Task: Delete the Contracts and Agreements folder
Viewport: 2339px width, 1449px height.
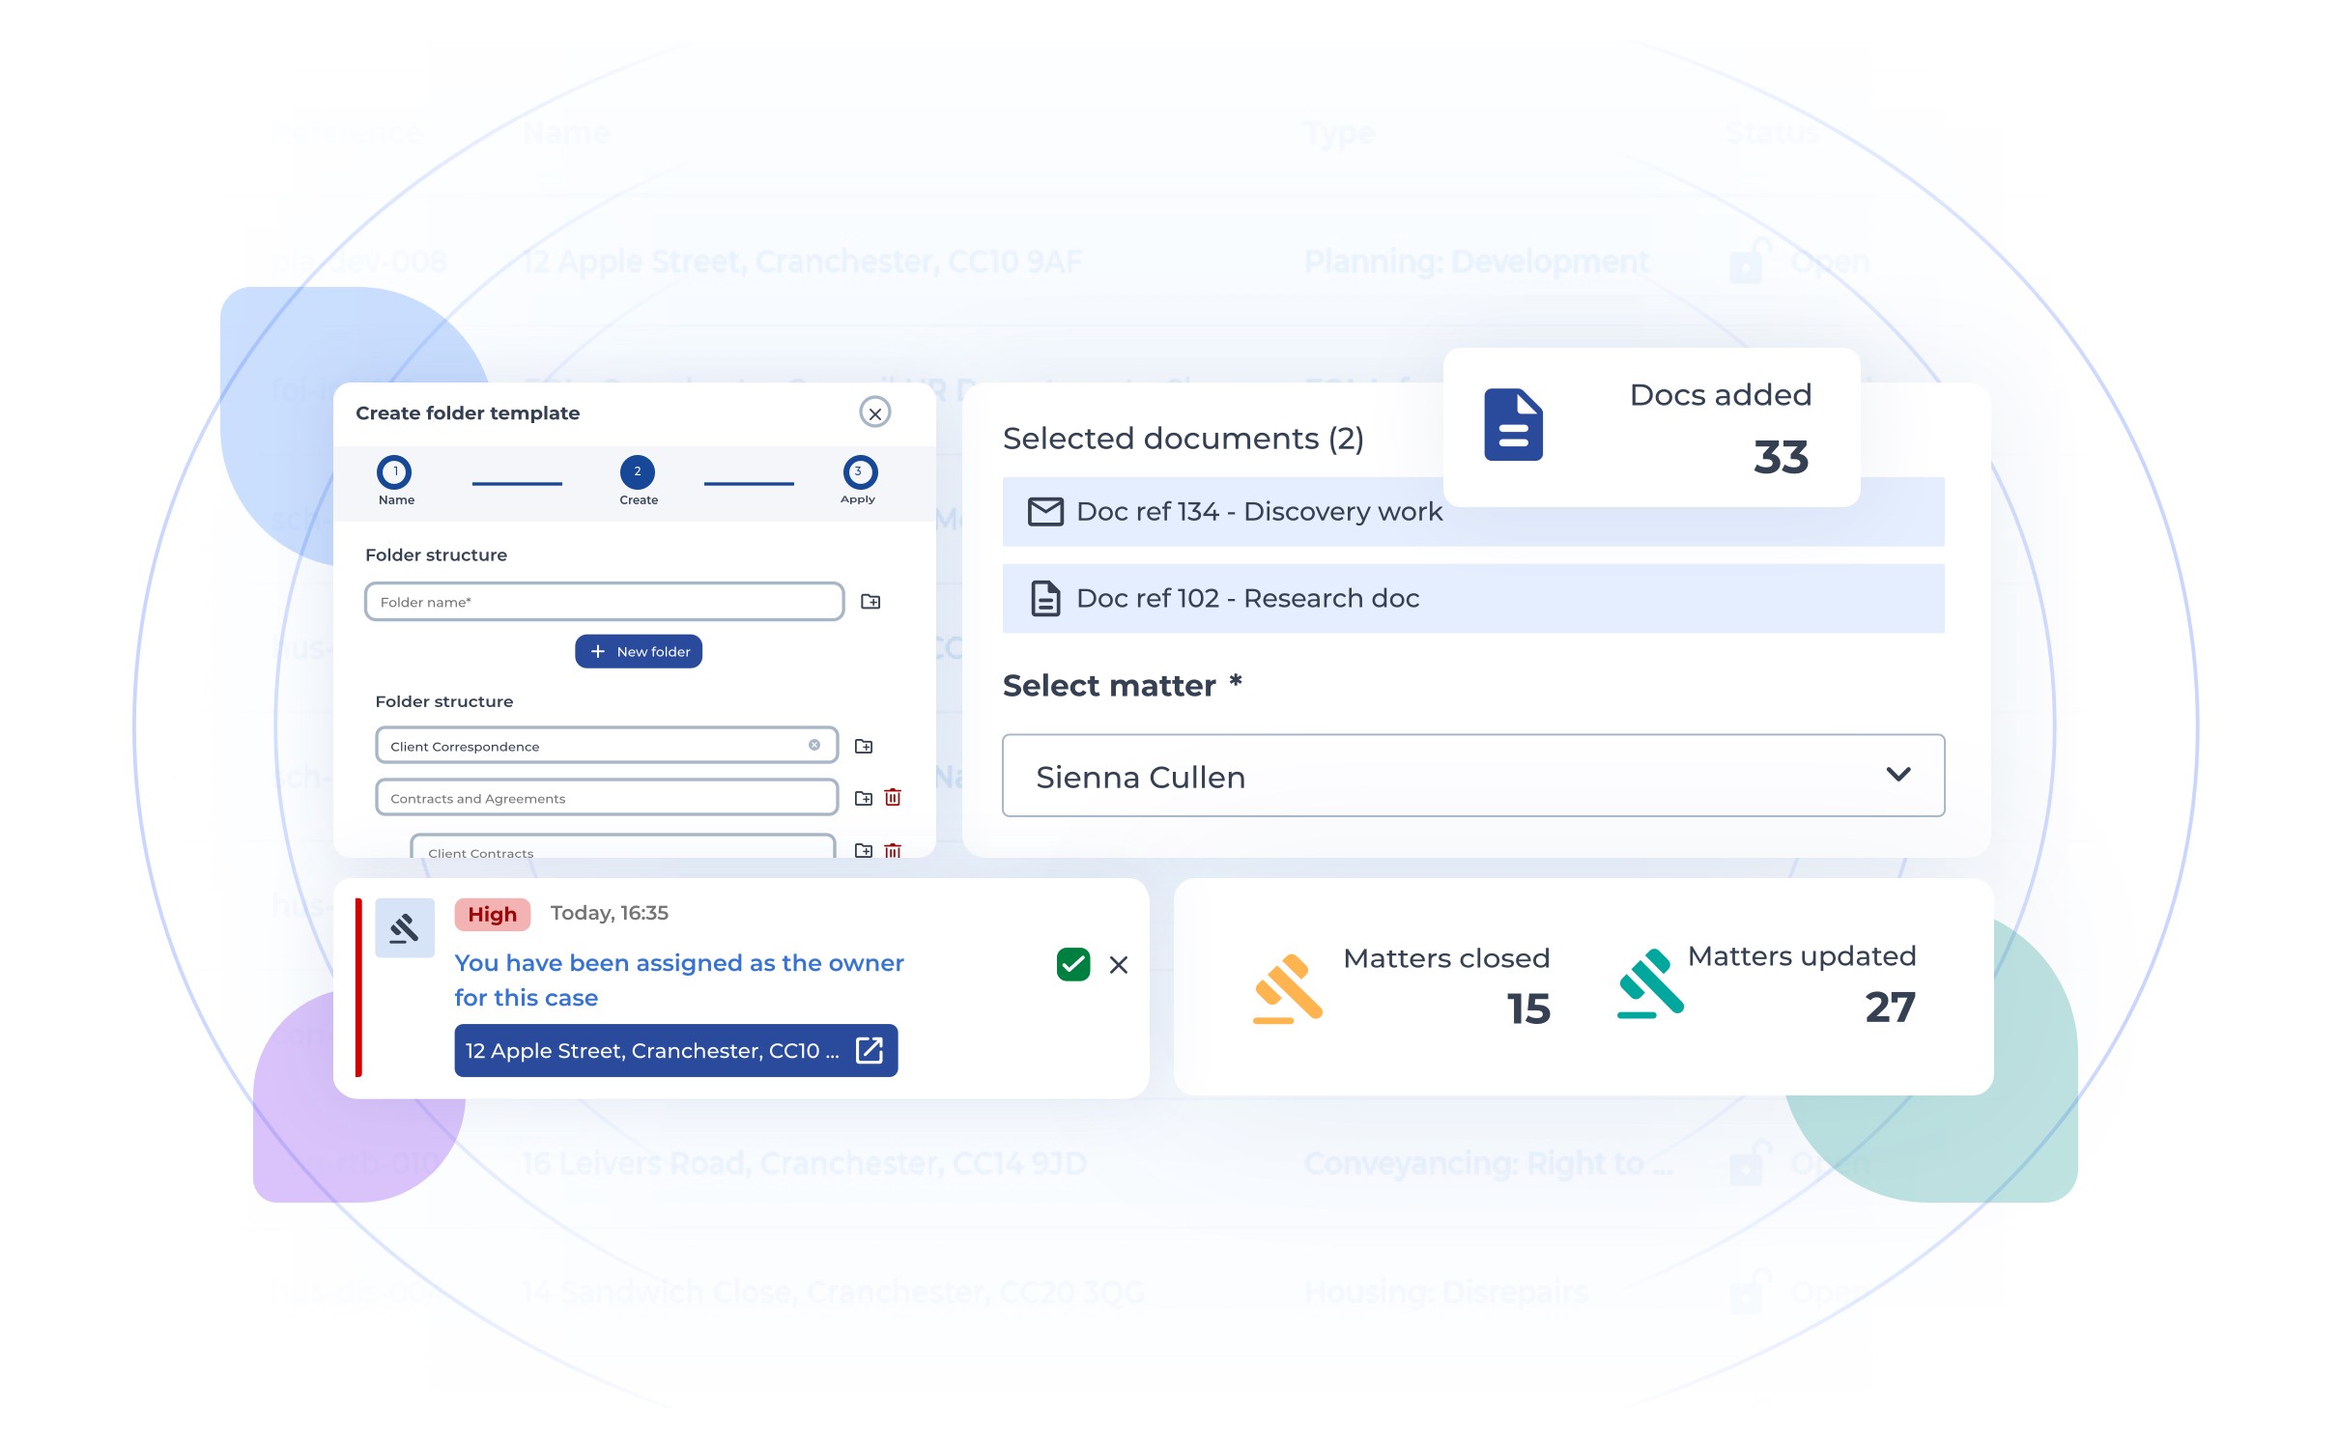Action: pyautogui.click(x=893, y=797)
